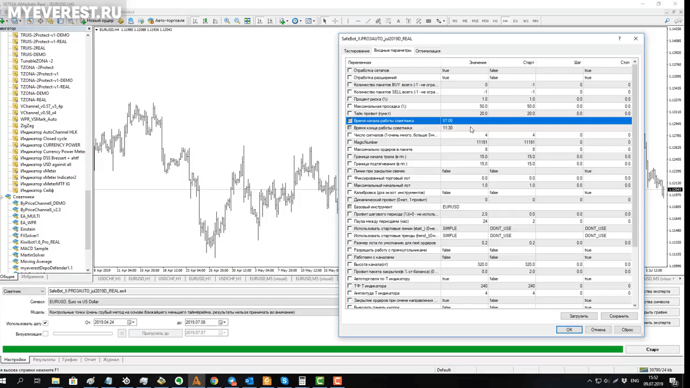Select the crosshair tool in toolbar

coord(335,21)
